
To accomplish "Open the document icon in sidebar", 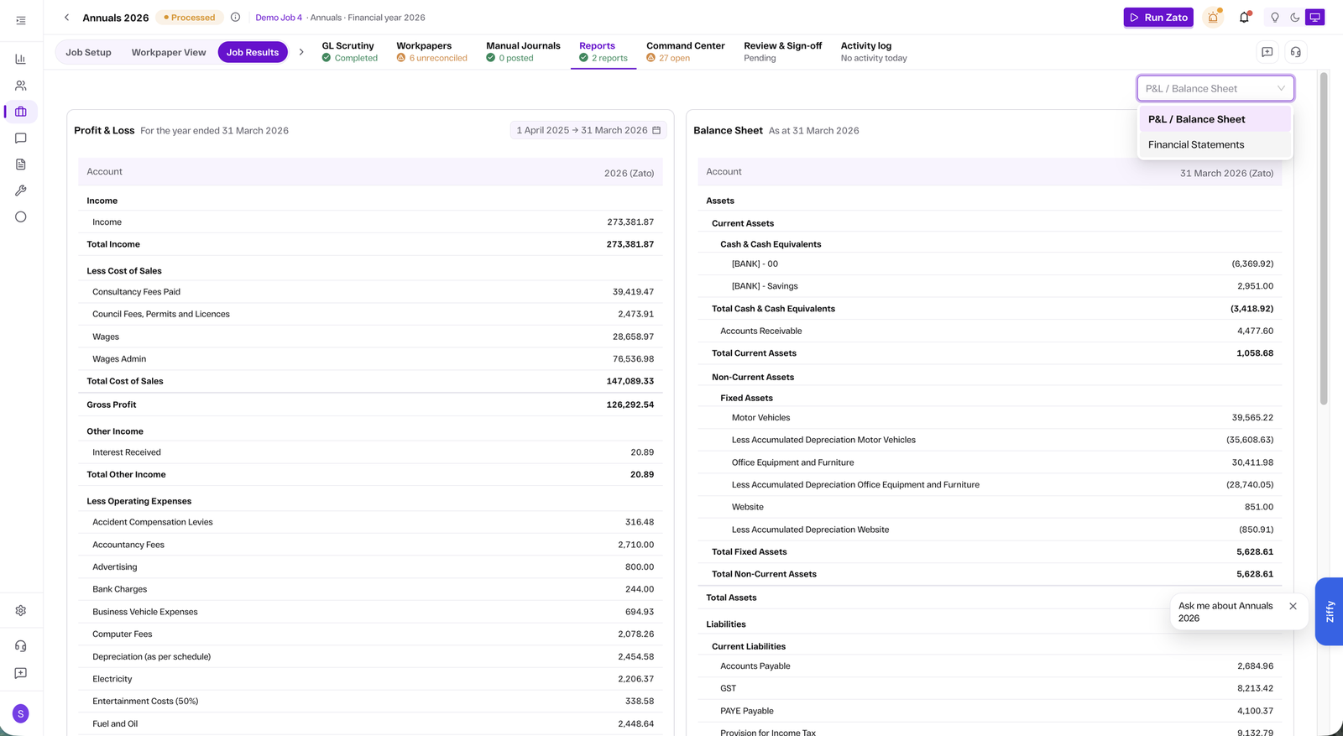I will click(21, 164).
